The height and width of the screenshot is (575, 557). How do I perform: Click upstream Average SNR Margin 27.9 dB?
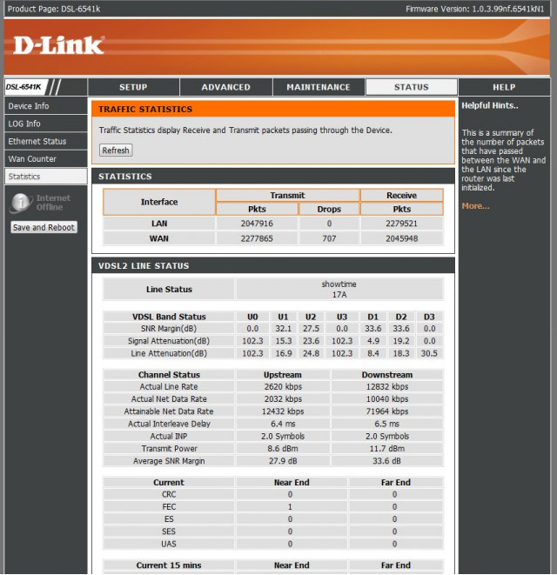click(x=283, y=461)
